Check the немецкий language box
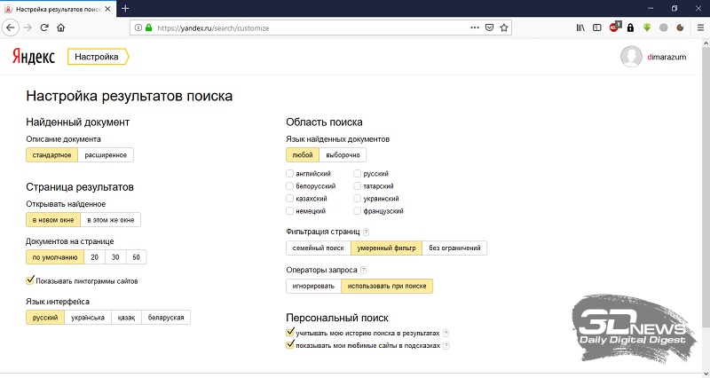 click(x=290, y=210)
